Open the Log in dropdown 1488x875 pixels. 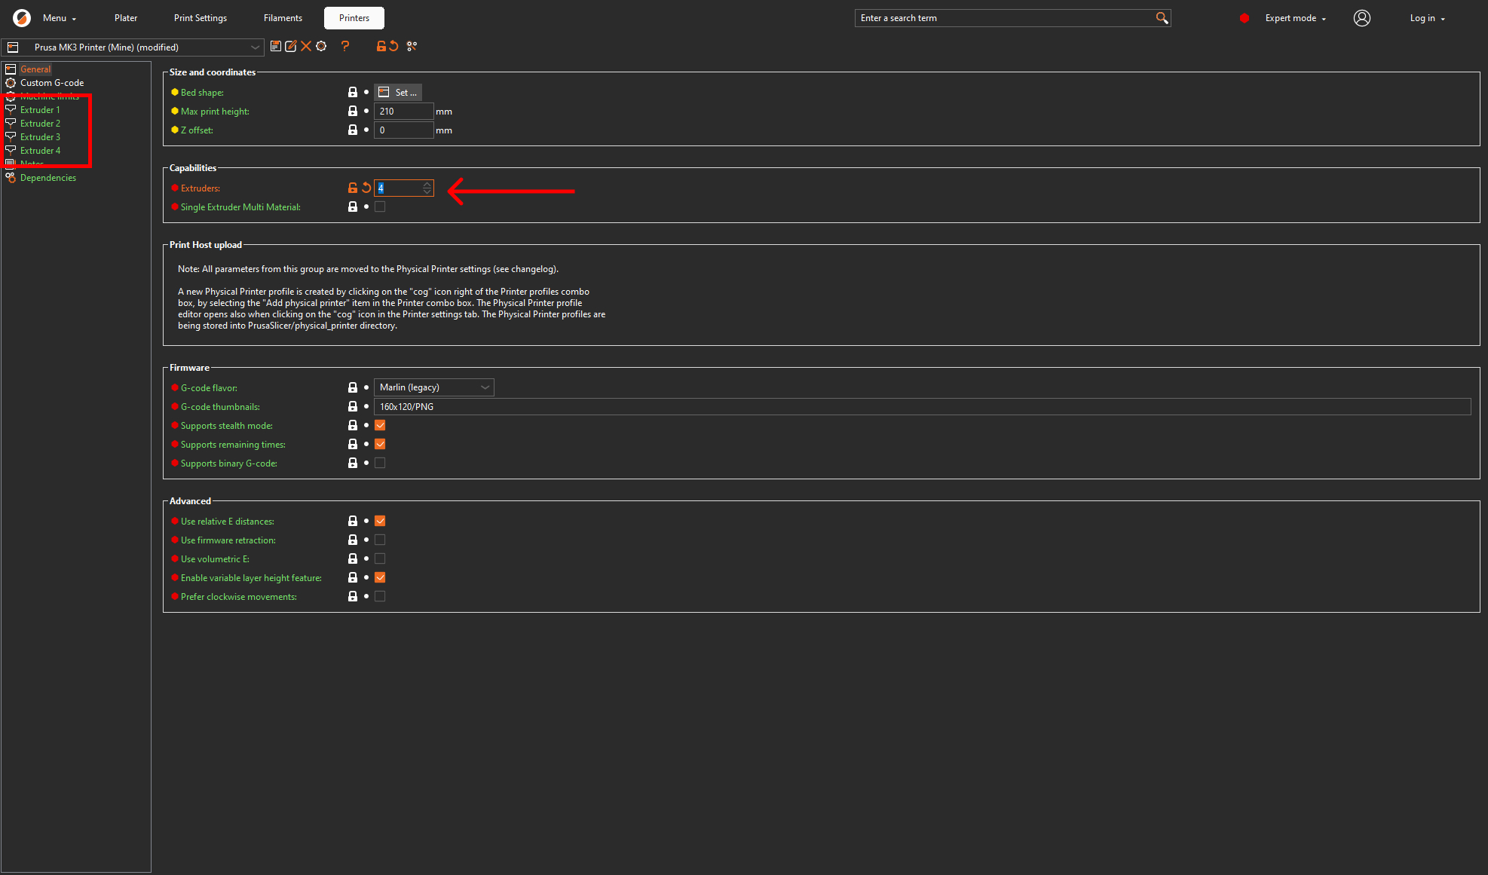(1428, 18)
